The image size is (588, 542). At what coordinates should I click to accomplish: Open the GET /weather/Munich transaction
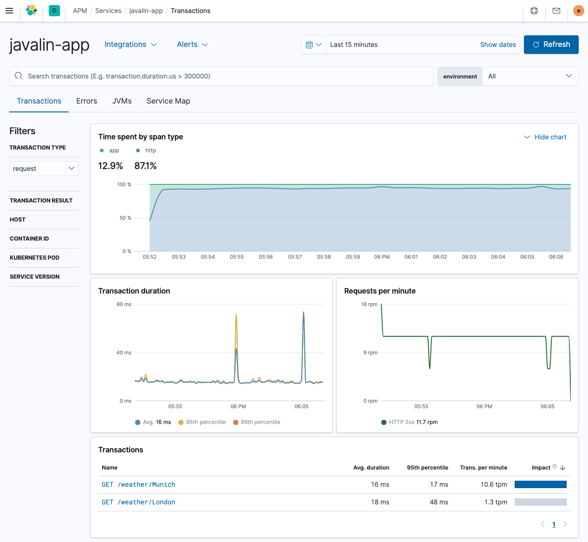pyautogui.click(x=138, y=484)
